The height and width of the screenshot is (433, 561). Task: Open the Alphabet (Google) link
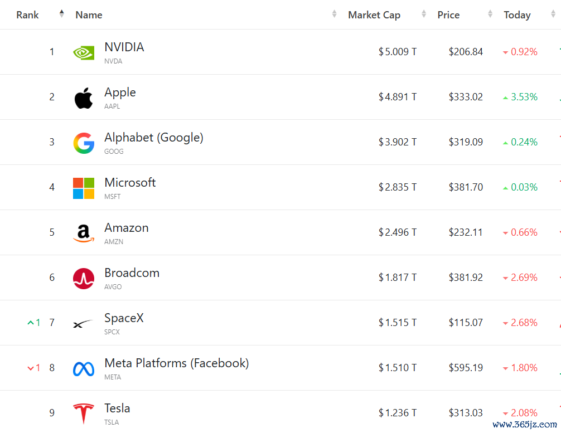(x=154, y=138)
